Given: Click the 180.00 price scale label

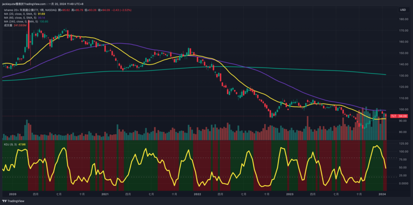Looking at the screenshot, I should click(x=403, y=19).
